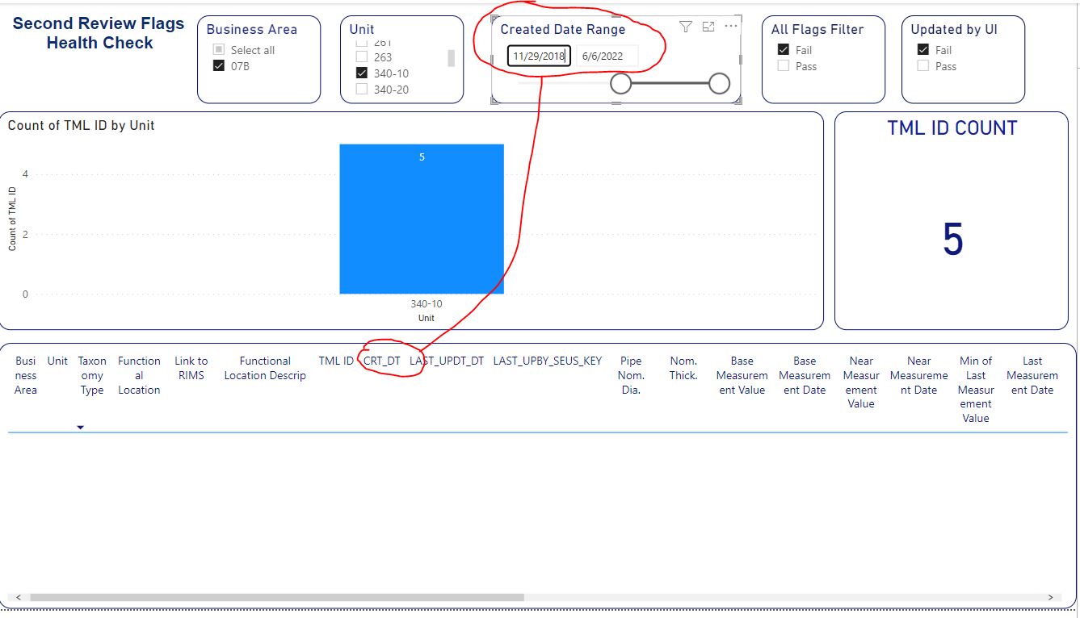Open the filter icon on Created Date Range
The height and width of the screenshot is (618, 1080).
click(686, 27)
